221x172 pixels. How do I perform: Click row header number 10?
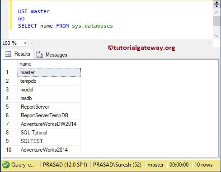tap(10, 150)
